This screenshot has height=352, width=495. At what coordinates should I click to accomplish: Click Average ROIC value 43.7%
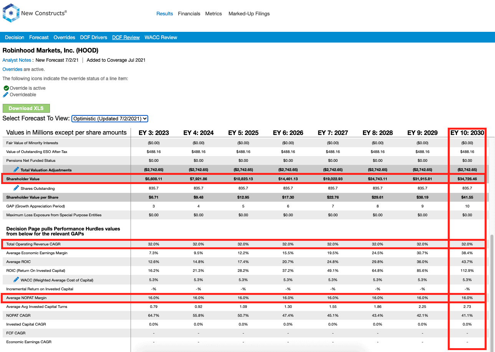tap(467, 262)
